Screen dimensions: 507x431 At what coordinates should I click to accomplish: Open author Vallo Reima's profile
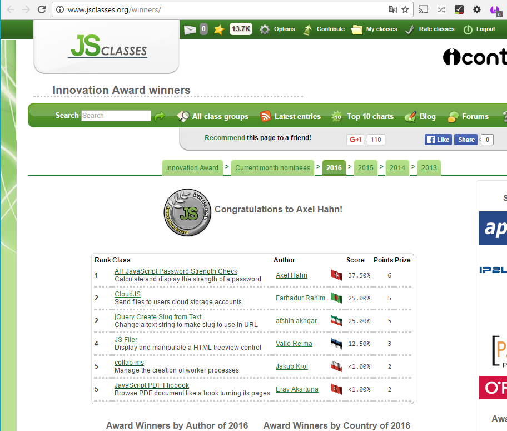[294, 344]
